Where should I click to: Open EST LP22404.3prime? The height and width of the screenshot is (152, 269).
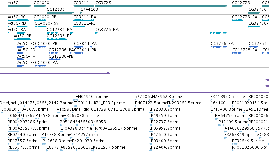[165, 148]
